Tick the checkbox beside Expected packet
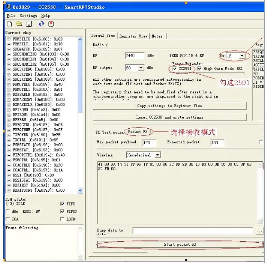Image resolution: width=265 pixels, height=263 pixels. coord(261,142)
